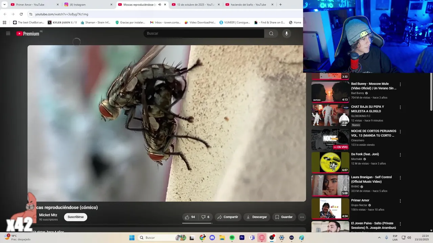
Task: Switch to the Primer Amor - YouTube tab
Action: point(35,5)
